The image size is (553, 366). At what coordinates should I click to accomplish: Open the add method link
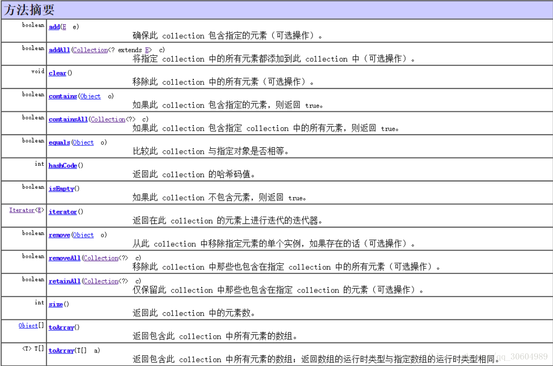pos(54,27)
